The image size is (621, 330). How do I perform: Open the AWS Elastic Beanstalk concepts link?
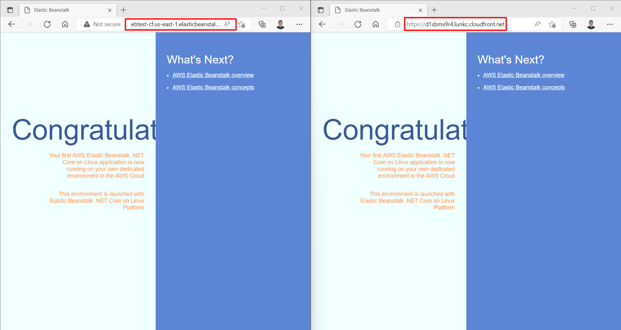click(x=213, y=87)
